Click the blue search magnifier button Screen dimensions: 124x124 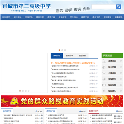[x=118, y=7]
